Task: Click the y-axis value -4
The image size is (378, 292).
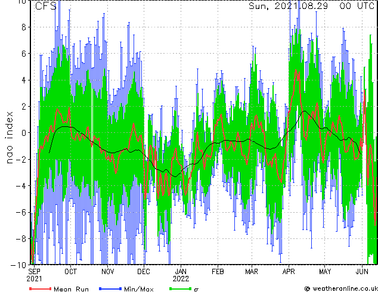Action: click(x=21, y=186)
